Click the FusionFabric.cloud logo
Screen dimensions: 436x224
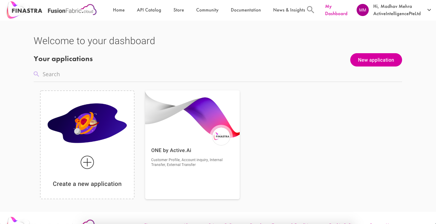(x=72, y=10)
